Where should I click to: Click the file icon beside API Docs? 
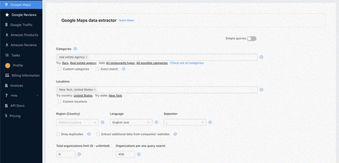(6, 106)
